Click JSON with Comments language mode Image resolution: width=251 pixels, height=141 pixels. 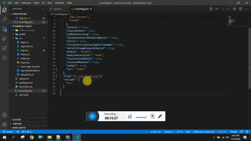click(x=204, y=132)
